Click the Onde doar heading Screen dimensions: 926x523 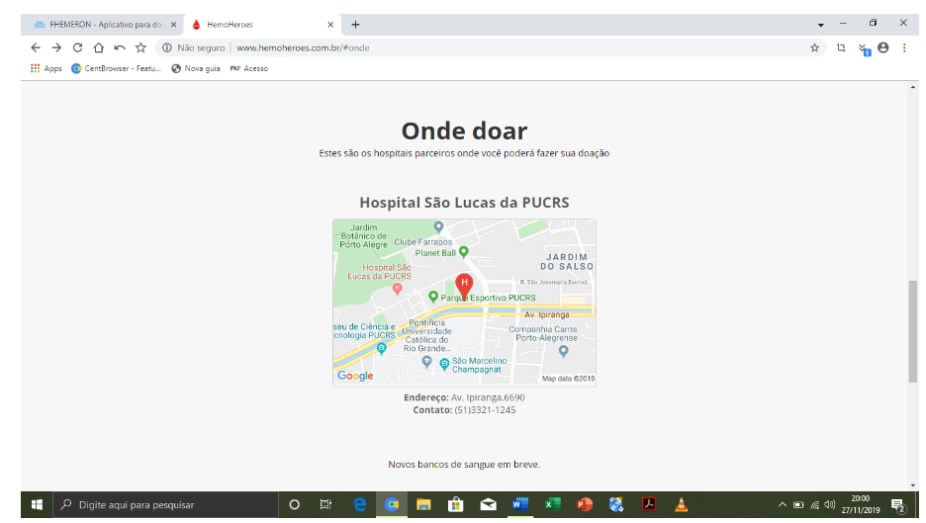(464, 131)
